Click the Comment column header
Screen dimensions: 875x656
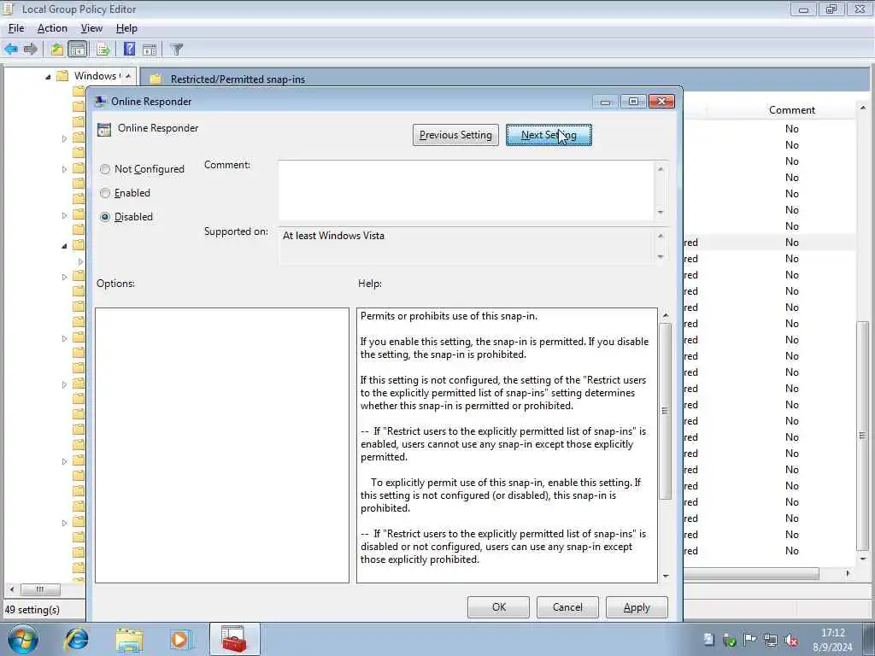[x=792, y=110]
